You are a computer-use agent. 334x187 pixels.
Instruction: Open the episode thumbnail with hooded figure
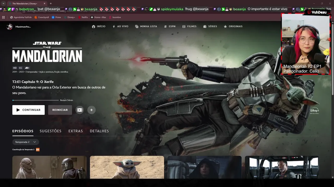[x=204, y=167]
